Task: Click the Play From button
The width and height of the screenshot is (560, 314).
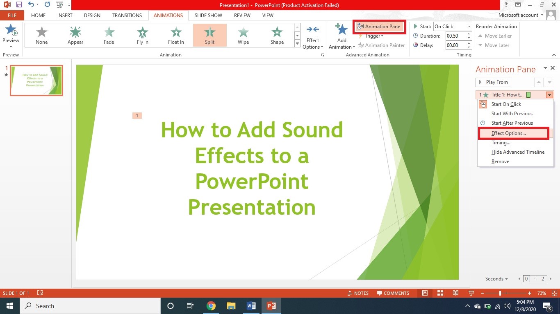Action: [493, 82]
